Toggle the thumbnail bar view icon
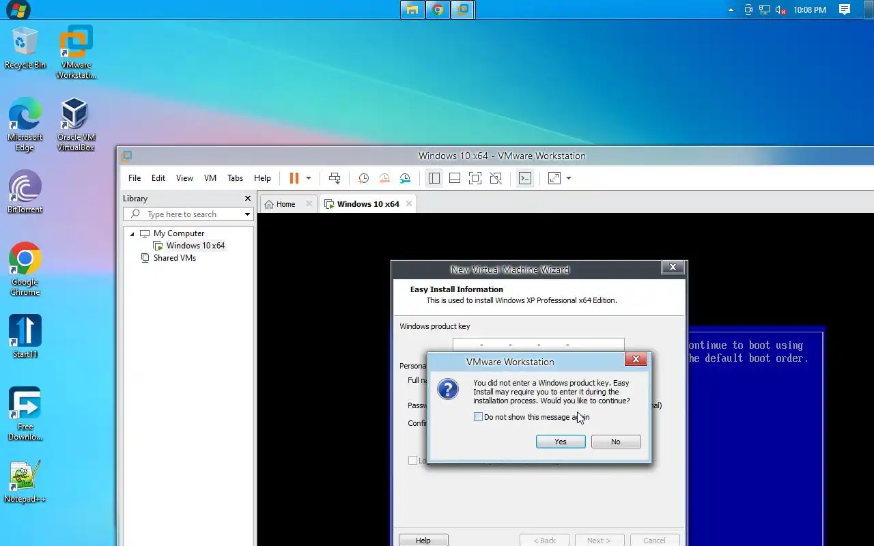874x546 pixels. click(x=455, y=178)
